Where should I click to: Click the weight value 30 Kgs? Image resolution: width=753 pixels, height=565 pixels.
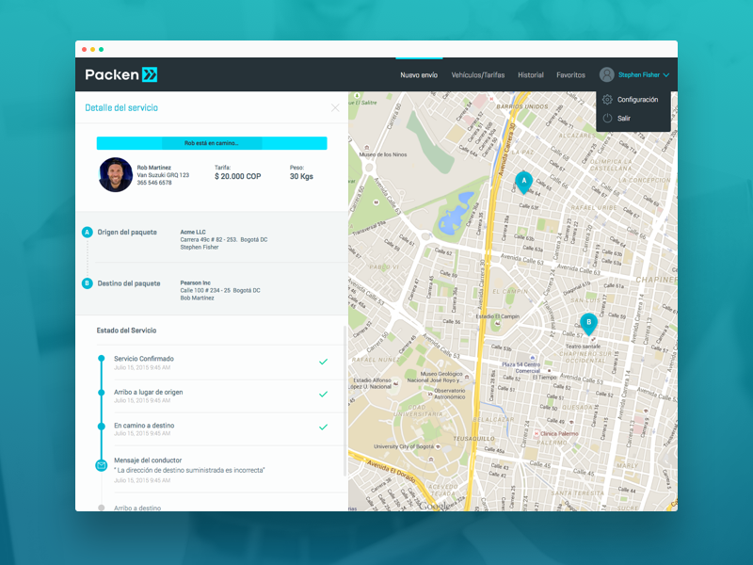point(301,176)
